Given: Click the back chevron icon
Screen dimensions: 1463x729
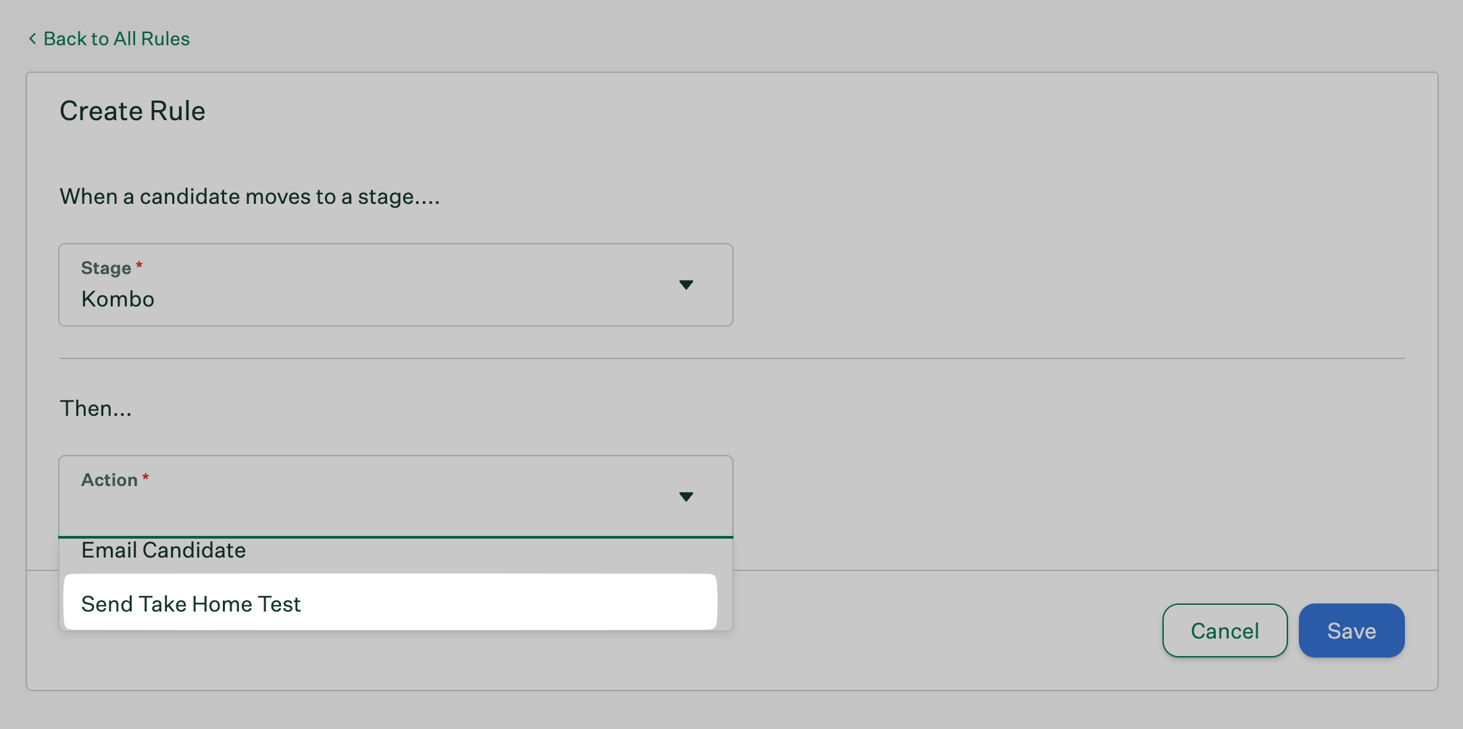Looking at the screenshot, I should coord(32,39).
